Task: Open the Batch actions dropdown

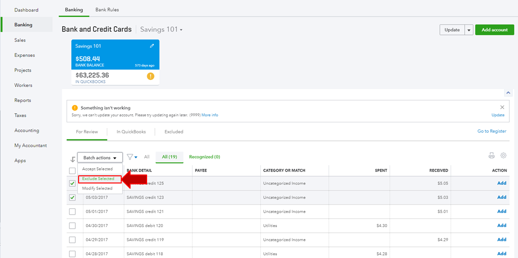Action: tap(100, 158)
